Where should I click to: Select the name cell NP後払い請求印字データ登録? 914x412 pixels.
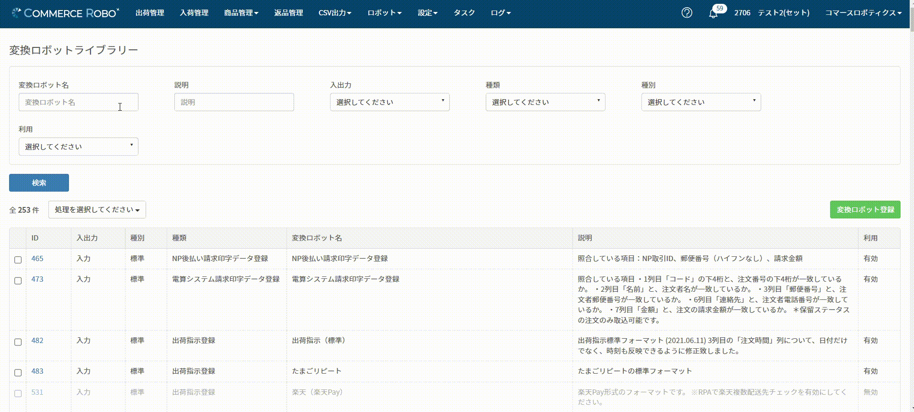[x=340, y=259]
